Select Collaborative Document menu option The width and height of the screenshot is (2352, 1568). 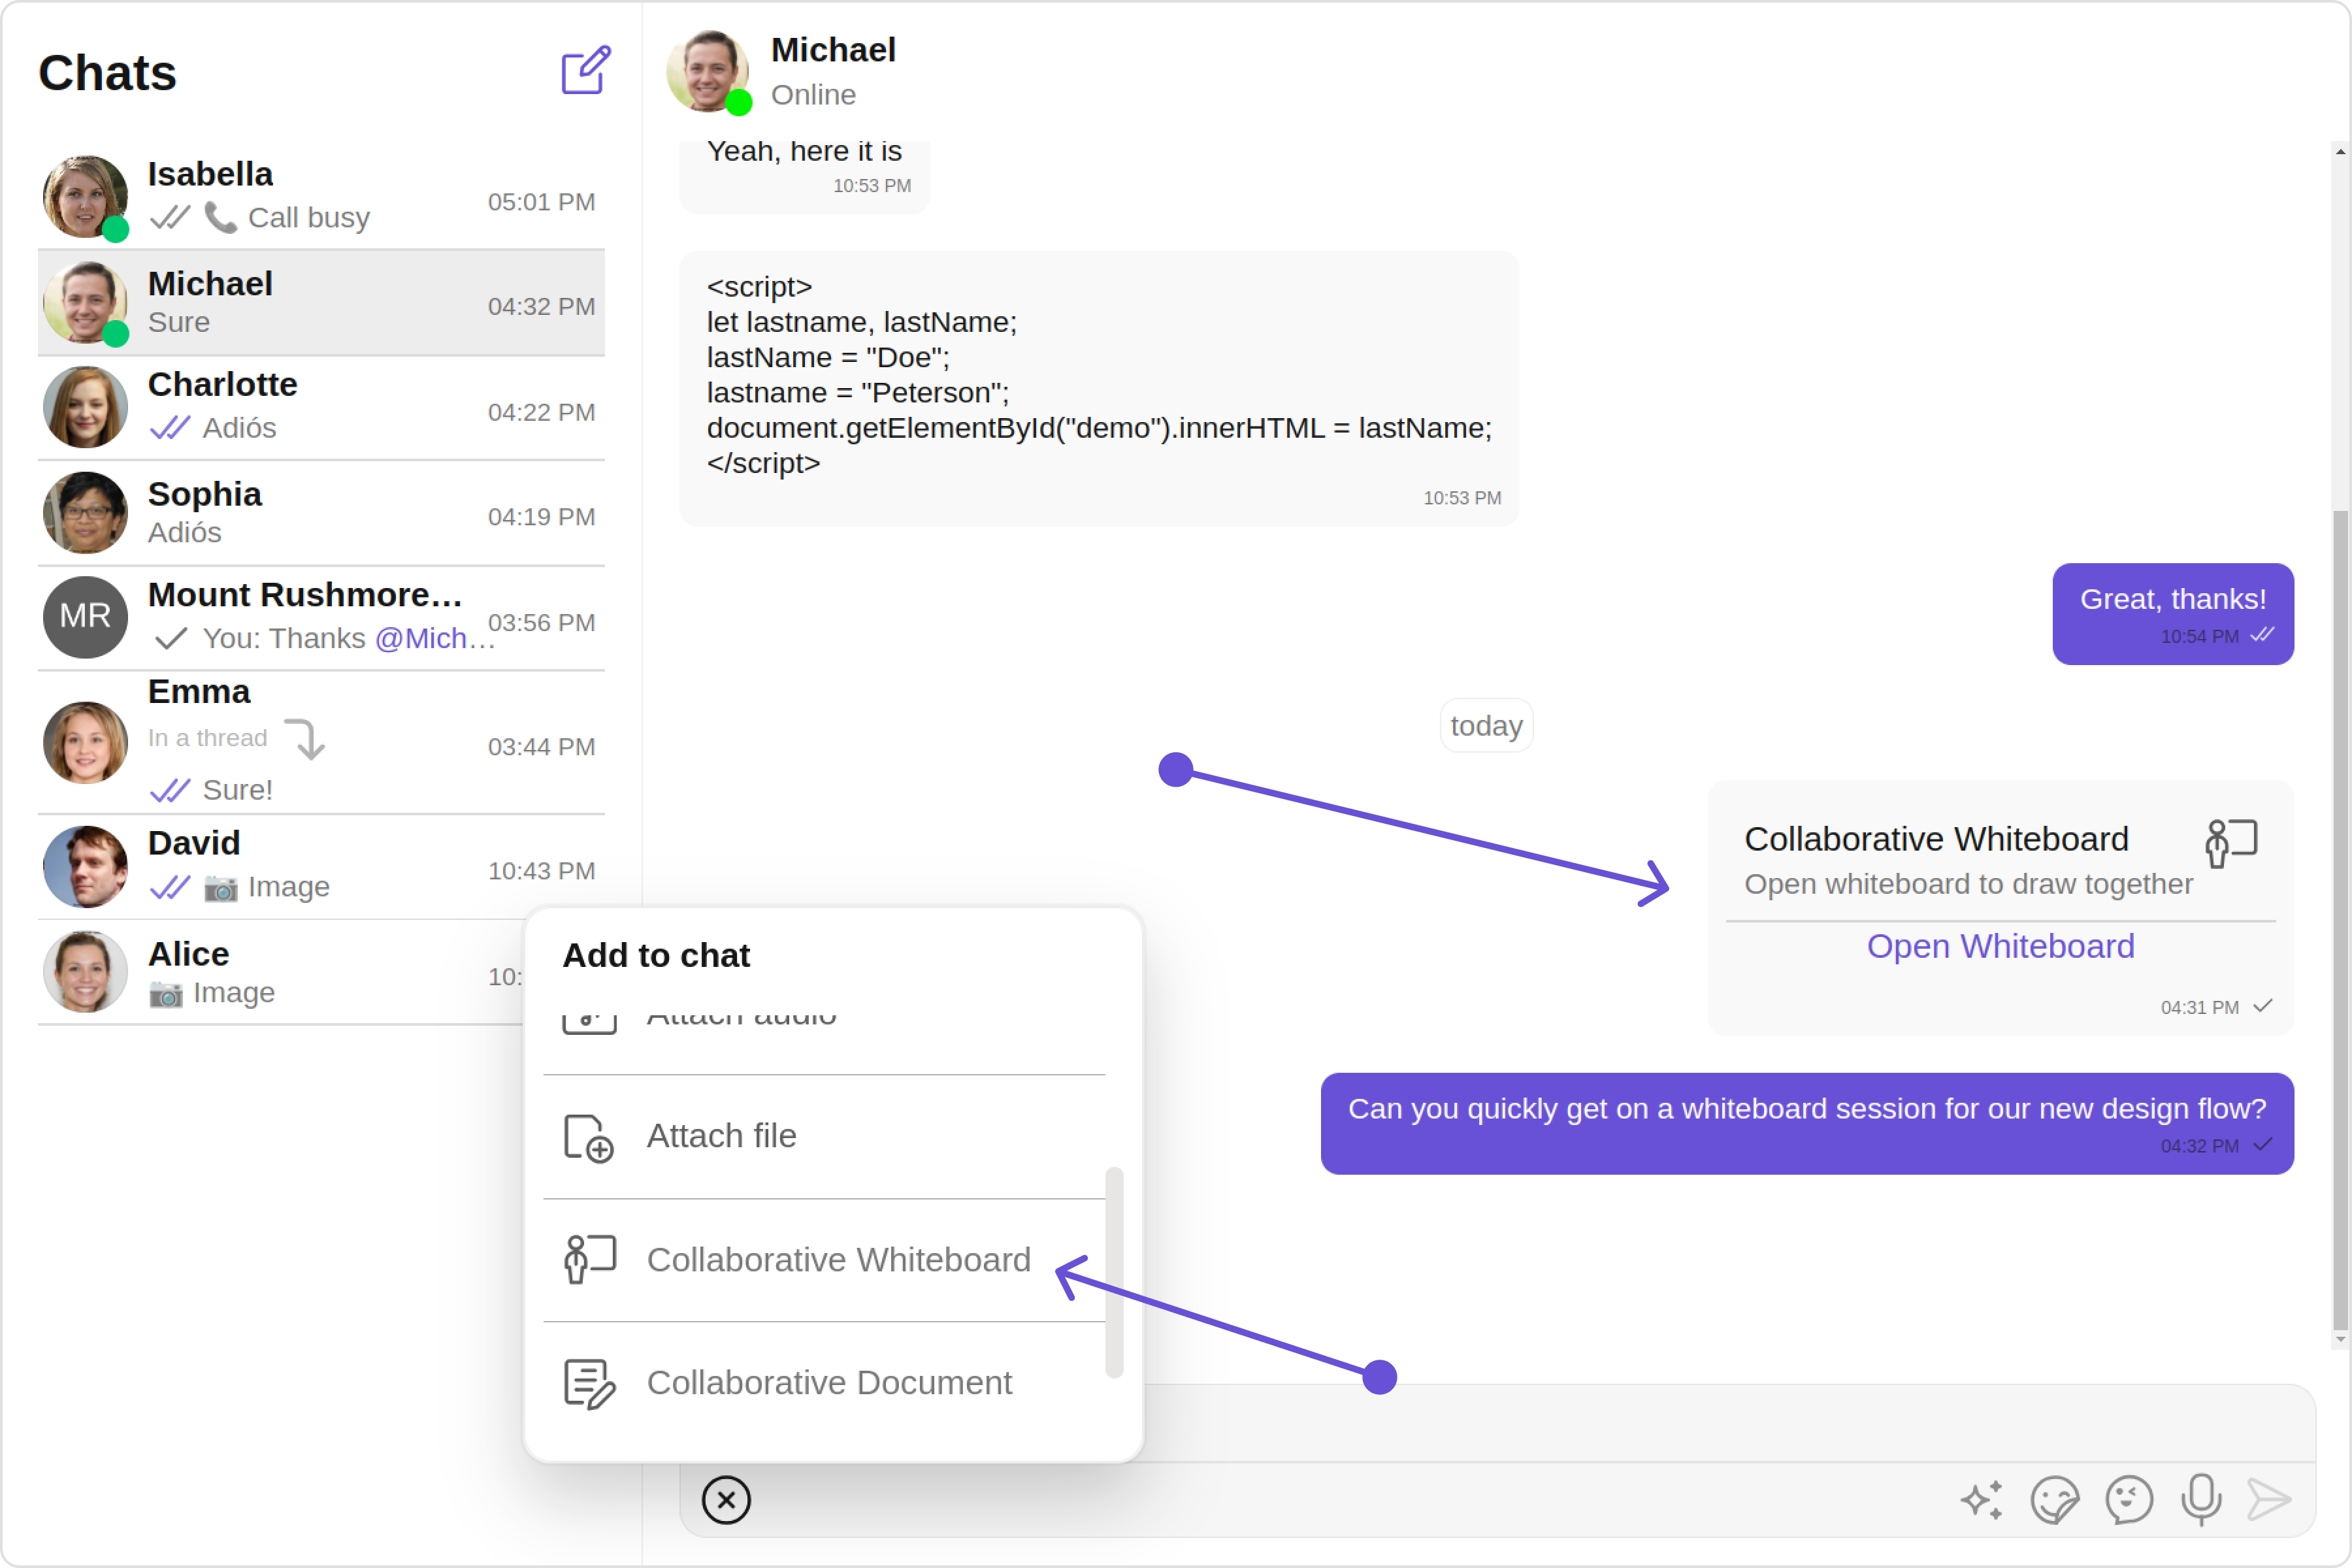pos(828,1382)
